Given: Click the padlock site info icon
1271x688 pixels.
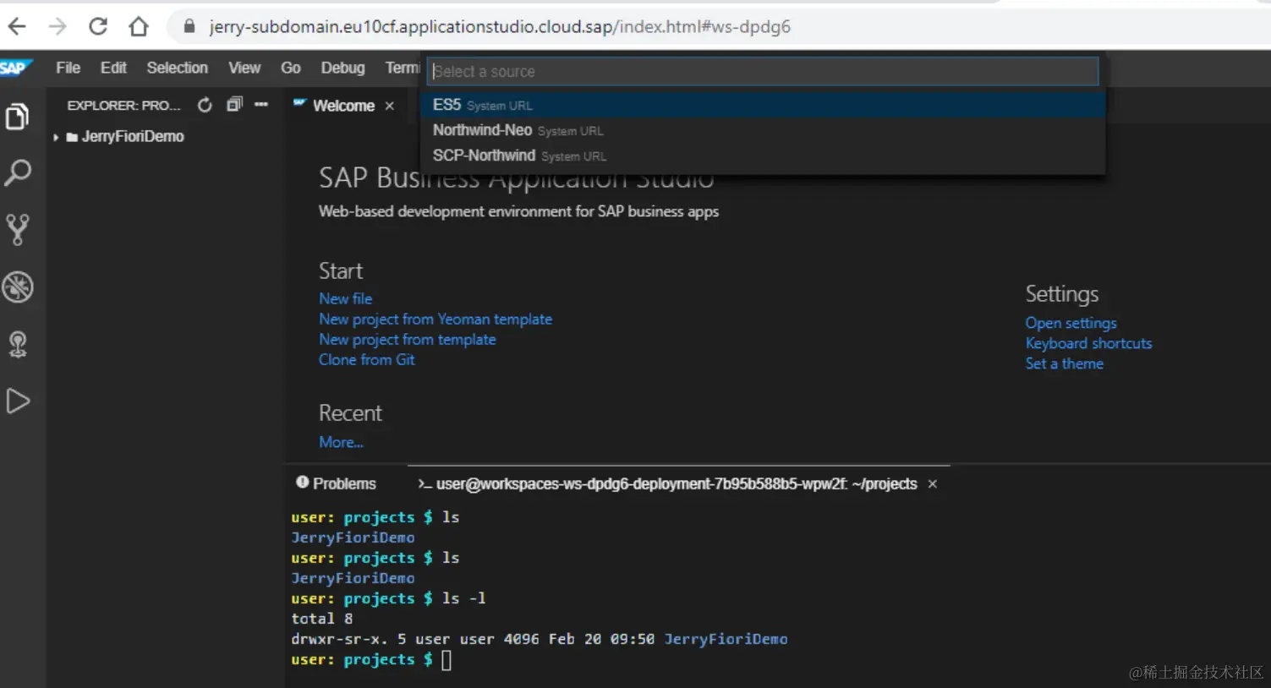Looking at the screenshot, I should tap(189, 27).
